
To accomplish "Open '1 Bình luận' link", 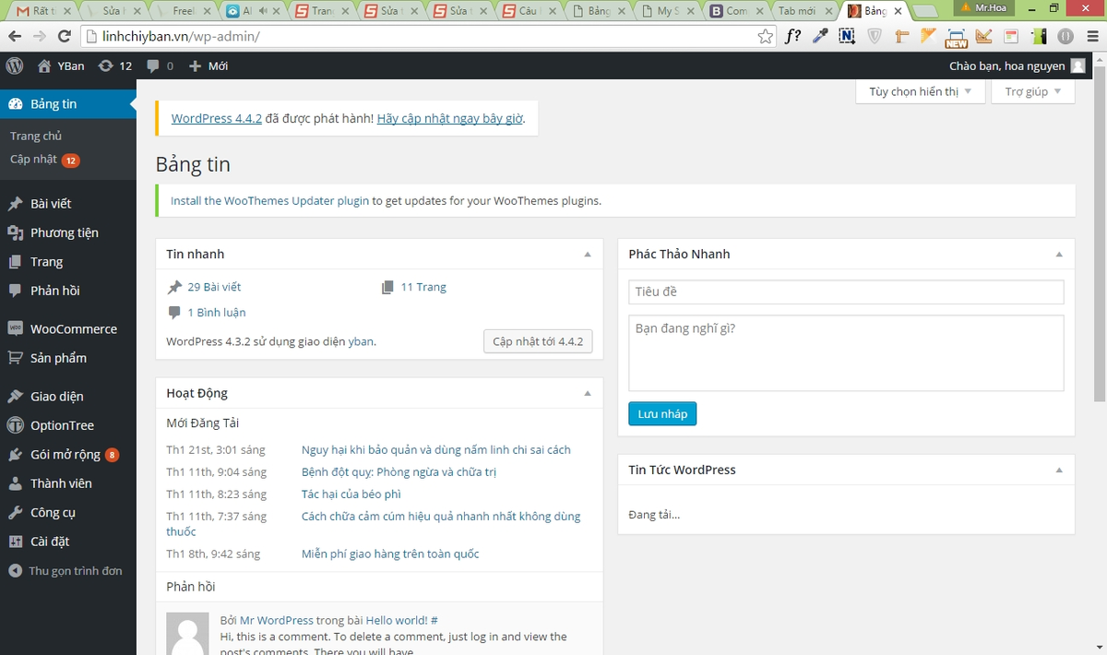I will click(x=217, y=313).
